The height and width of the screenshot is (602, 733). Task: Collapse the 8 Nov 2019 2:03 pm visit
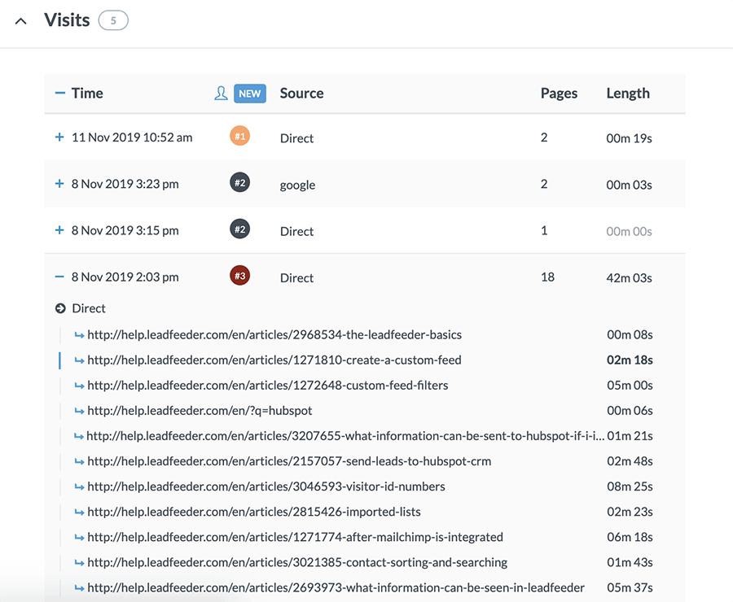(x=59, y=277)
